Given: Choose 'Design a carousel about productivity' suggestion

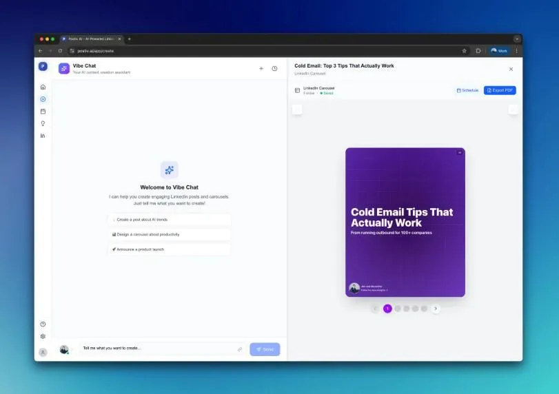Looking at the screenshot, I should 170,234.
